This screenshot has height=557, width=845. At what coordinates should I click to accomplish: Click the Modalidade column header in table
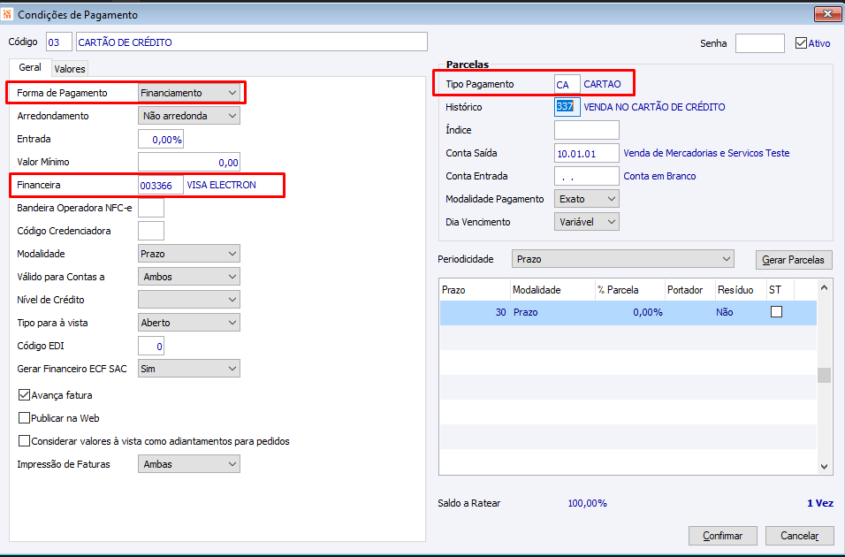click(x=552, y=290)
